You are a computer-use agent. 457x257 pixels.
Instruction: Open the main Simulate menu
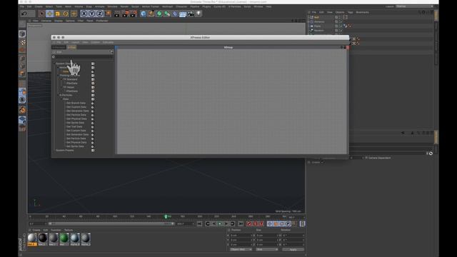click(x=112, y=6)
